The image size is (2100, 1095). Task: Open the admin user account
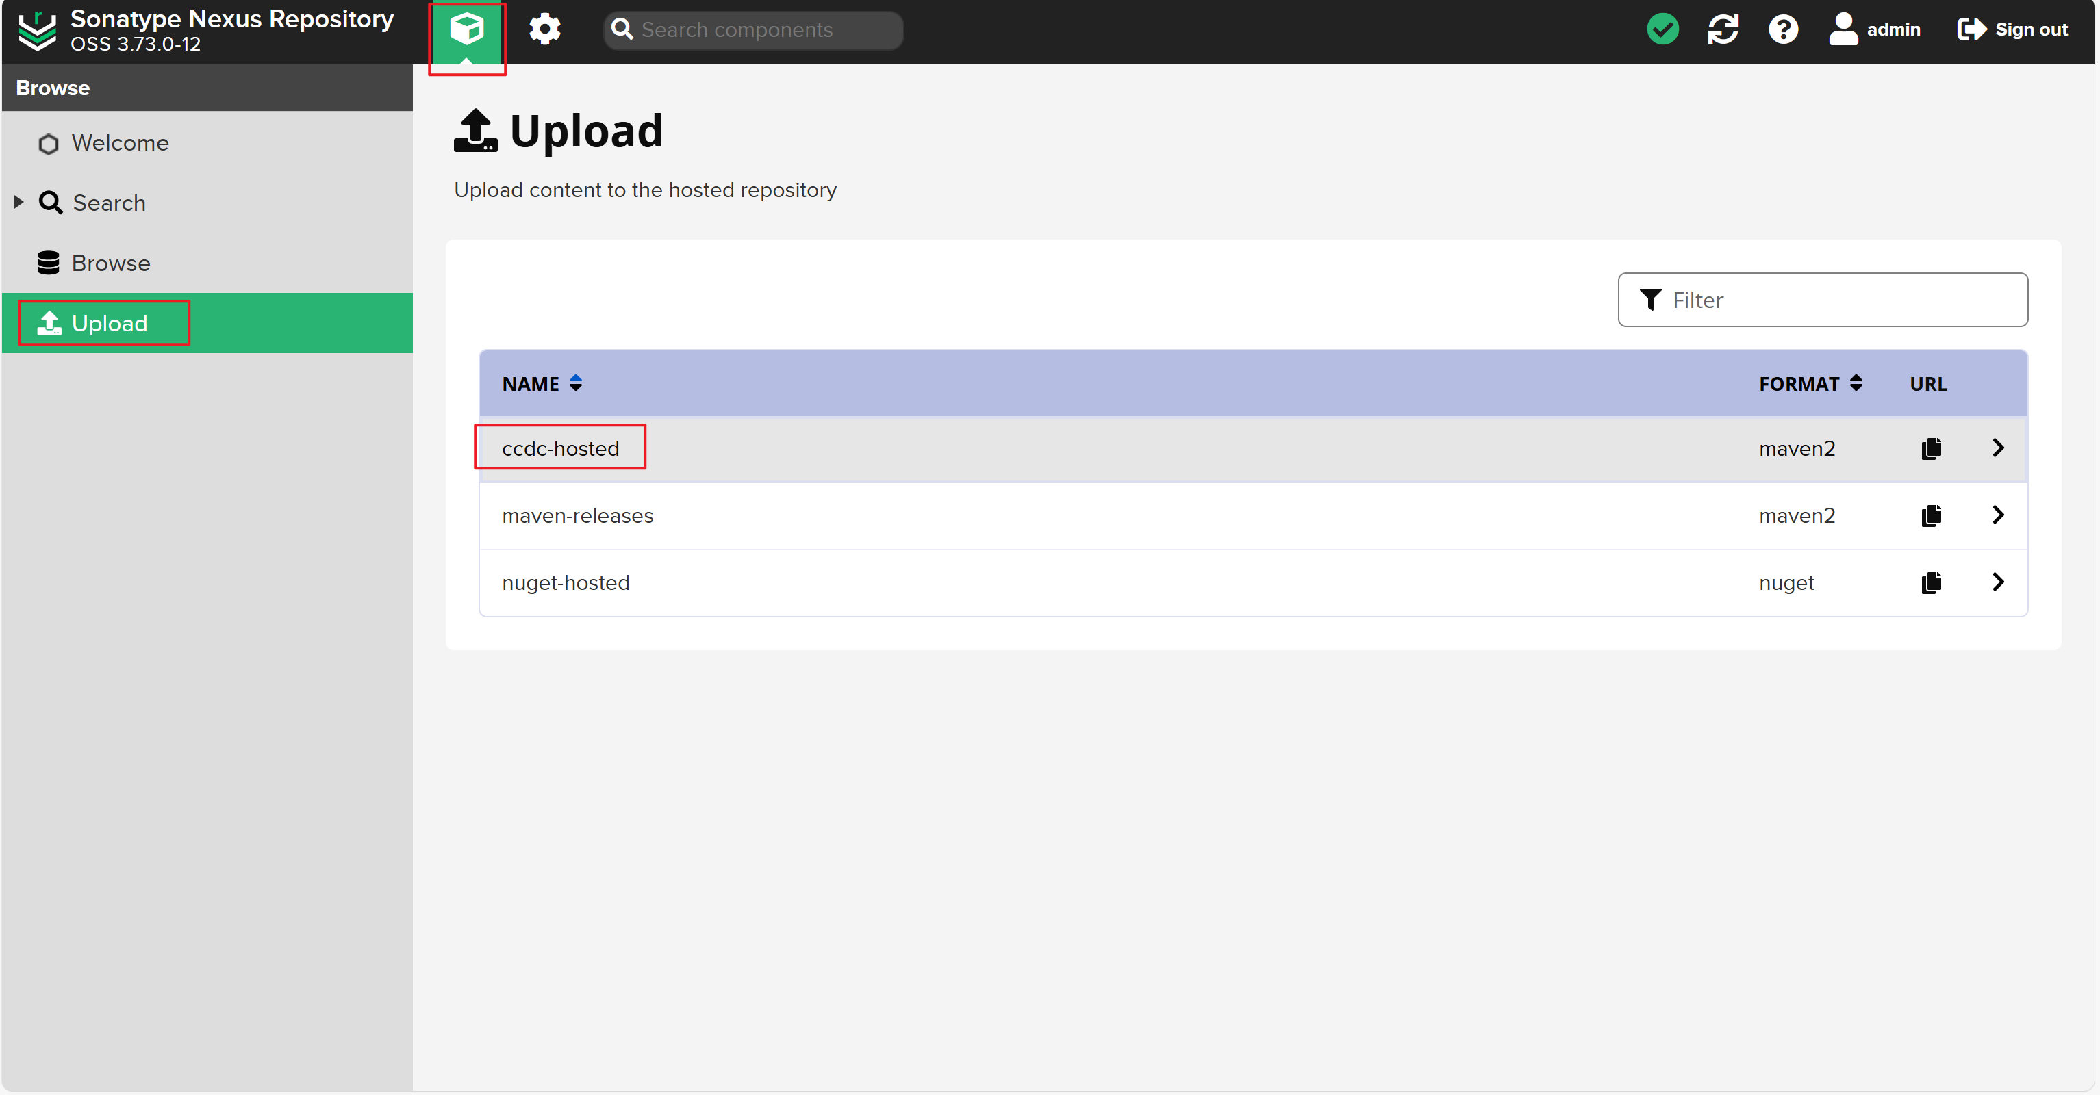coord(1874,30)
